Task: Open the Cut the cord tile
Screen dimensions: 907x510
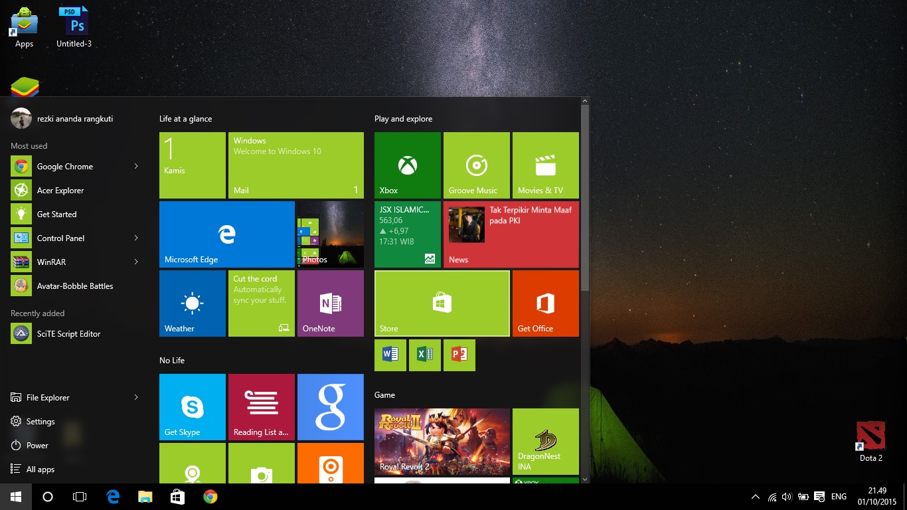Action: tap(261, 303)
